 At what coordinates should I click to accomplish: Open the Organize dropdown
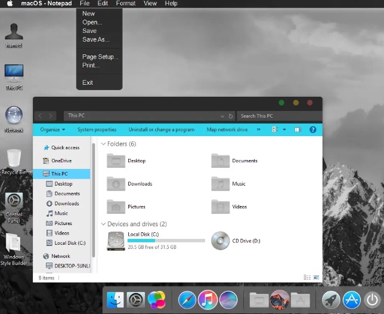[52, 130]
